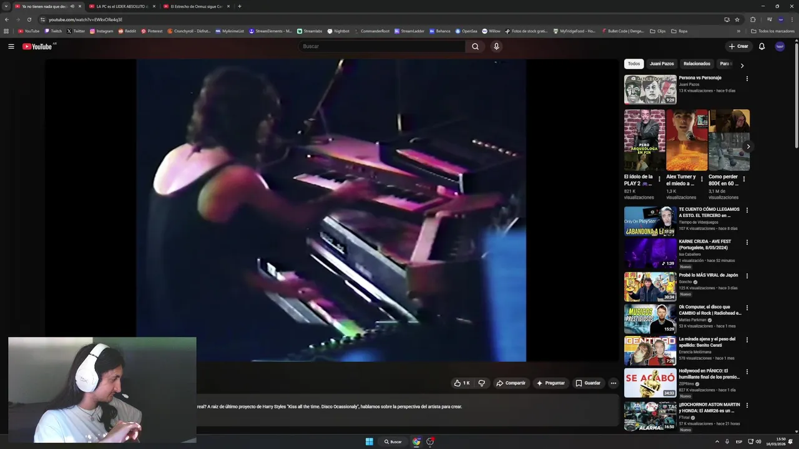
Task: Click the browser address bar URL
Action: point(86,19)
